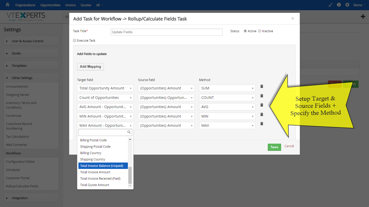Click the Cancel link
The width and height of the screenshot is (369, 207).
point(289,146)
